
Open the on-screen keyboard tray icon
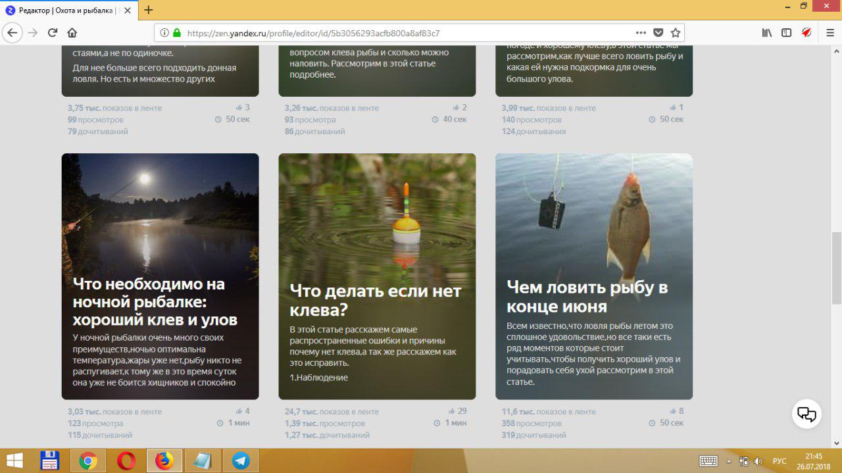pyautogui.click(x=708, y=461)
